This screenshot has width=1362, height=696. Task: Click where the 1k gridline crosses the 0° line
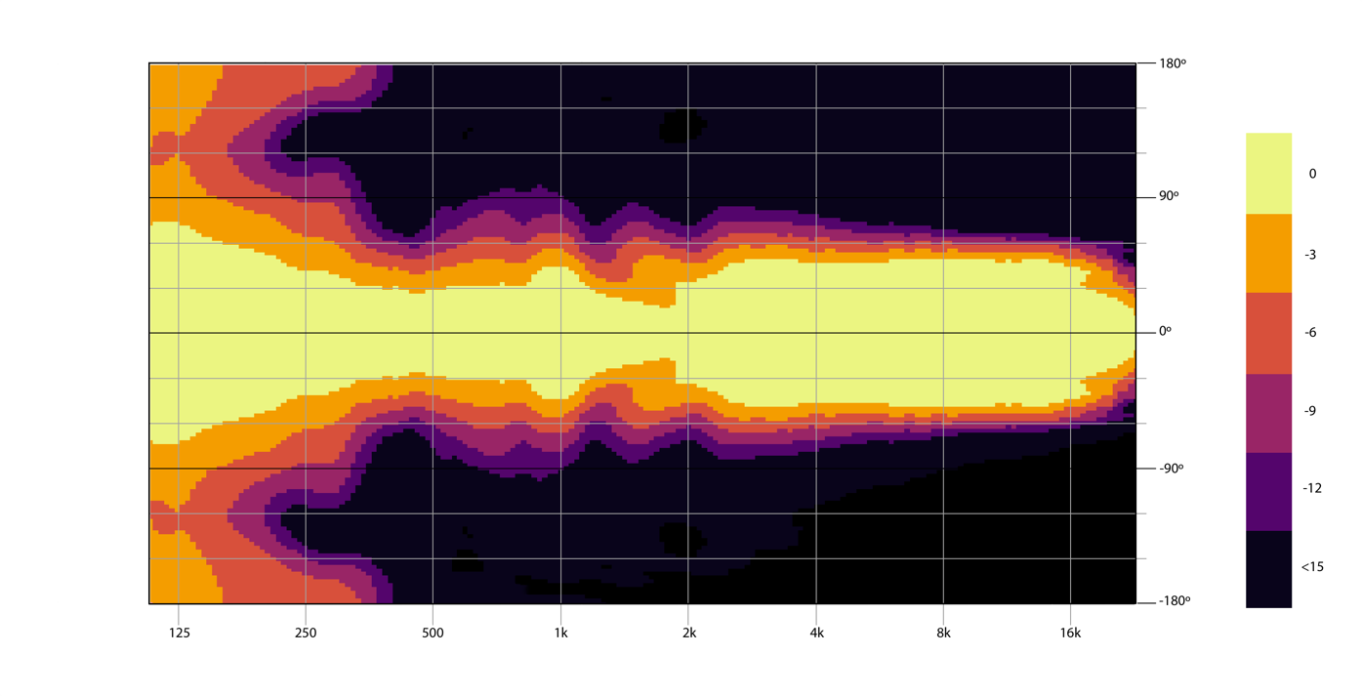point(560,333)
